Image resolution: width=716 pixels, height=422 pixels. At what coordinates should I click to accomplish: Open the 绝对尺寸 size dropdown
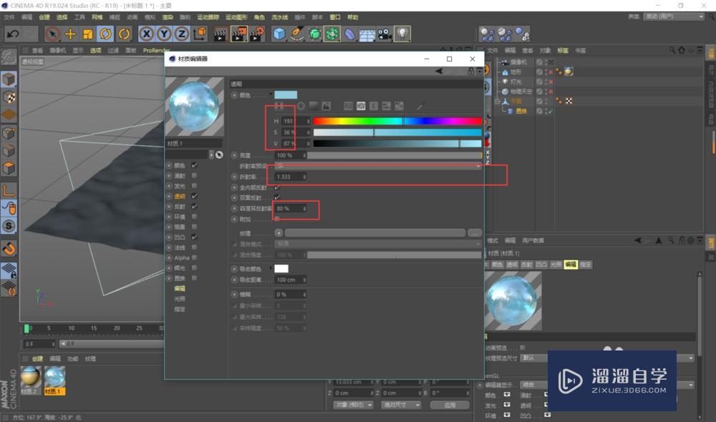(x=401, y=405)
